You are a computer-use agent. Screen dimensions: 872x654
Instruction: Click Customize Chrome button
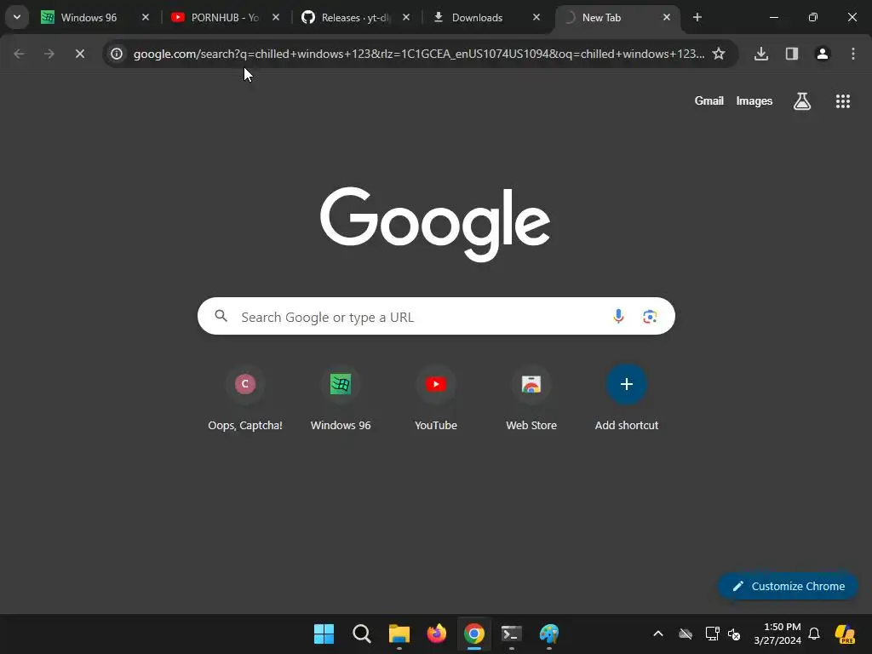788,586
